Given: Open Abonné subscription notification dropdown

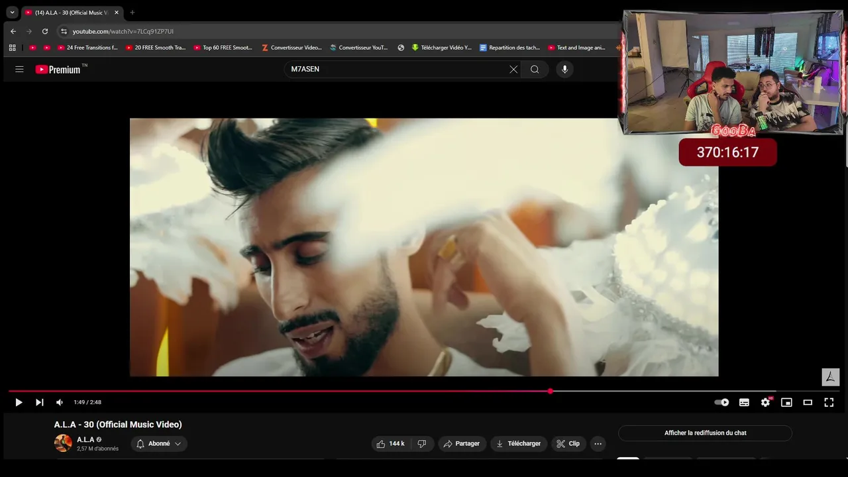Looking at the screenshot, I should click(x=159, y=444).
